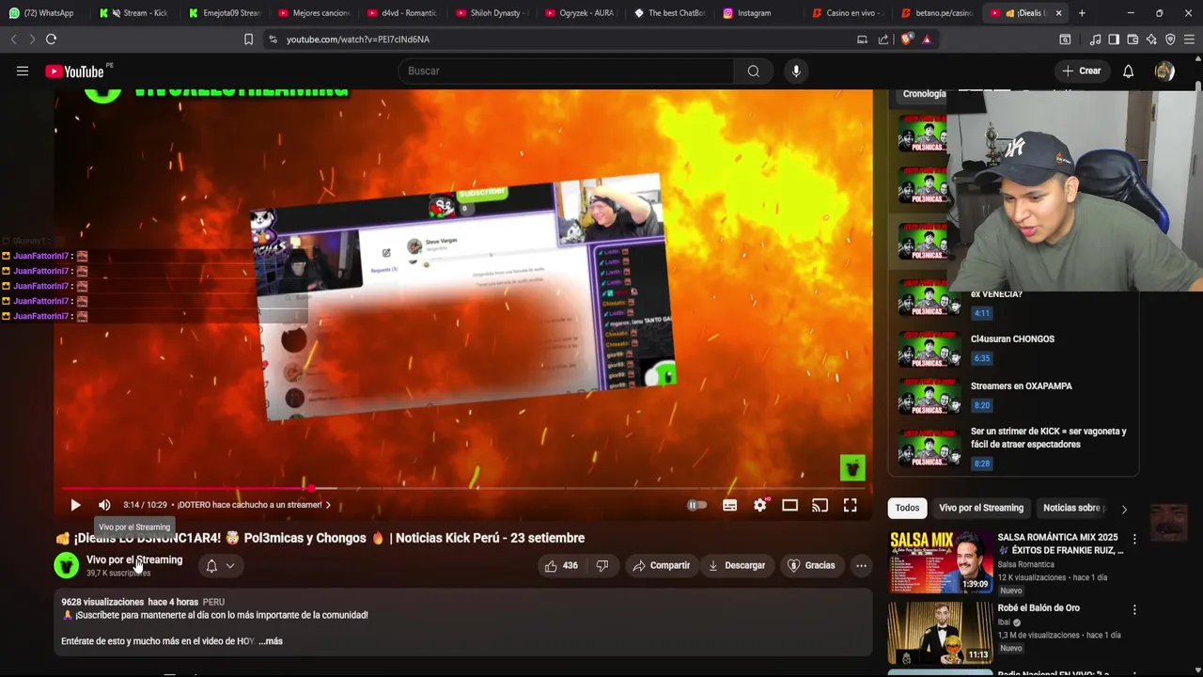This screenshot has height=677, width=1203.
Task: Click the search magnifier button
Action: click(x=754, y=71)
